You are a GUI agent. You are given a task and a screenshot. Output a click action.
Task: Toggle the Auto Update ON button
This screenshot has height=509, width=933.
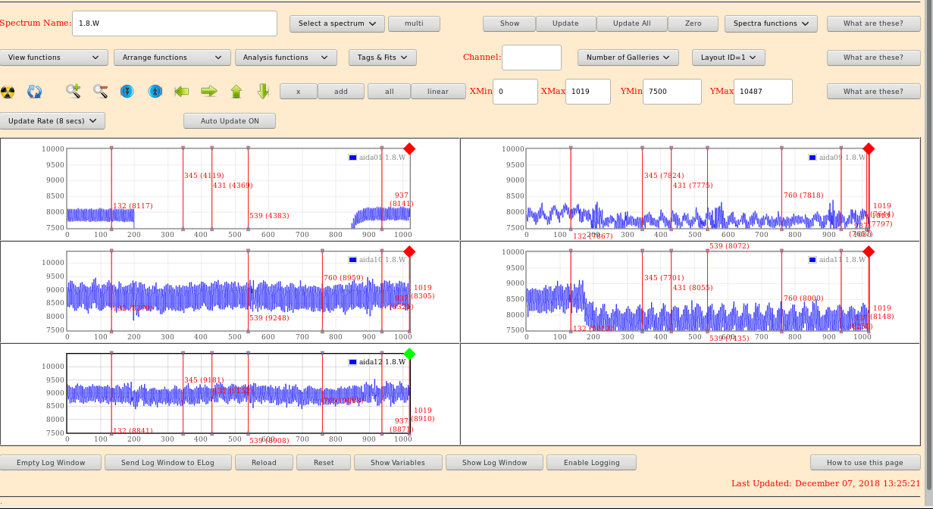229,121
